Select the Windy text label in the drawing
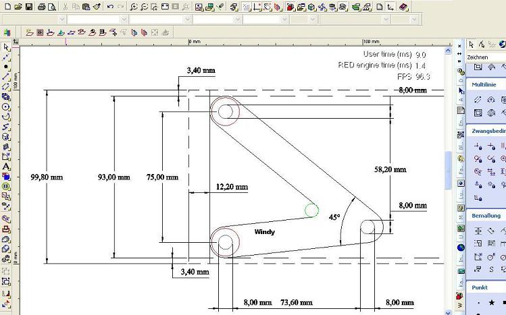The height and width of the screenshot is (315, 506). (x=264, y=231)
